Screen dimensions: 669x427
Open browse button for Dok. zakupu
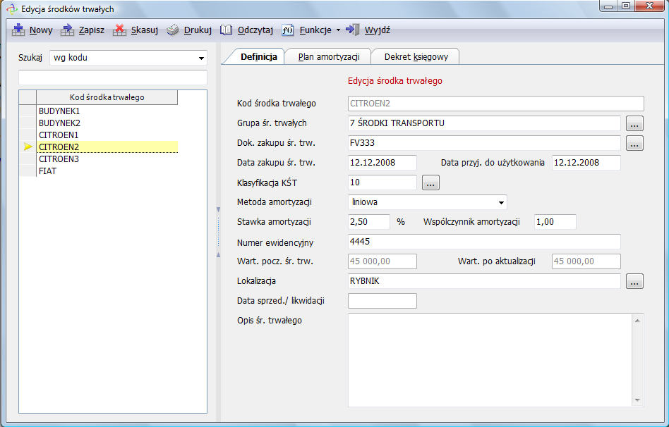[x=634, y=143]
